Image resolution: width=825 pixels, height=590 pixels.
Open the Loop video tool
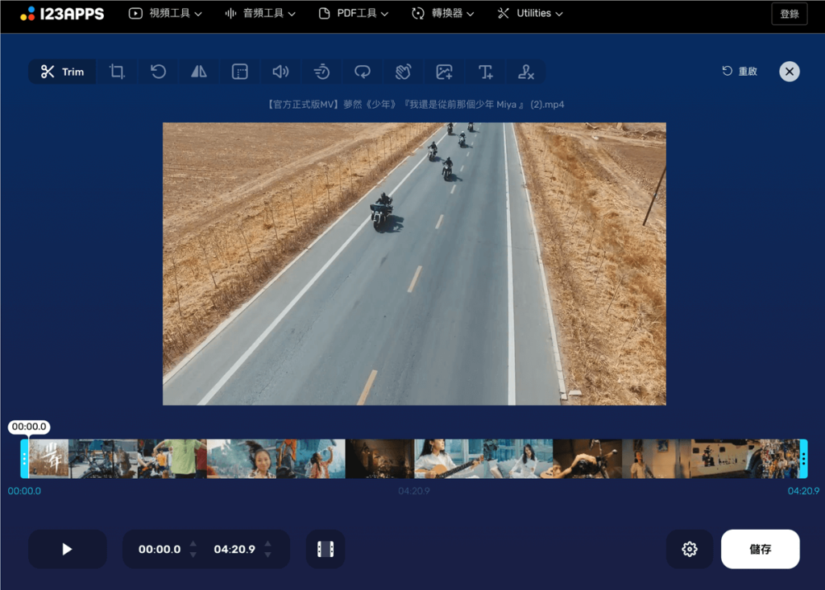(x=363, y=72)
